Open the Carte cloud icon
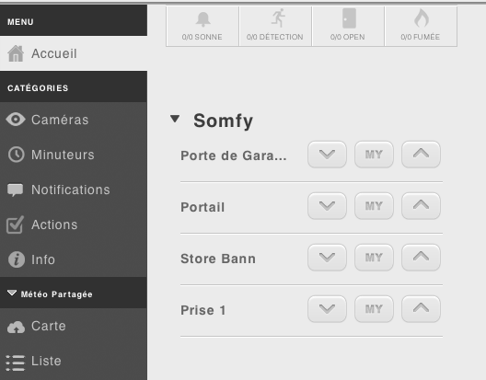This screenshot has width=486, height=380. [x=16, y=327]
